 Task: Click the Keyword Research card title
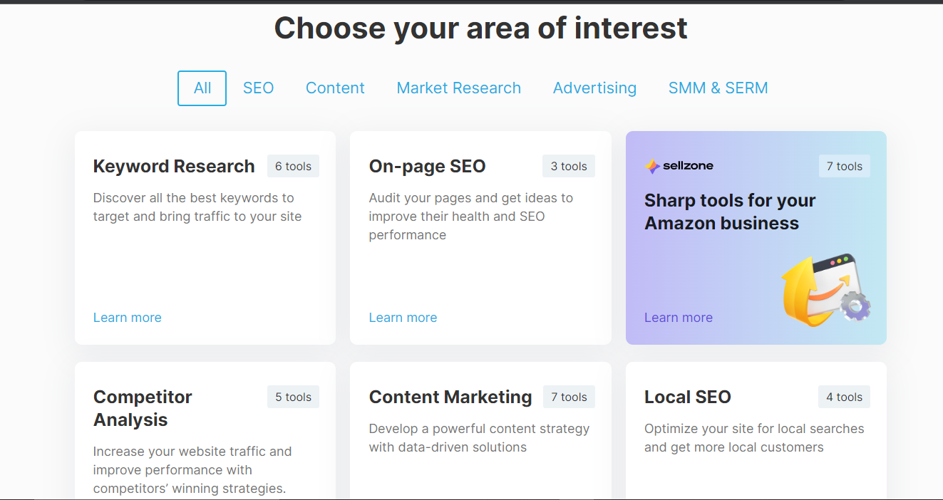[174, 167]
